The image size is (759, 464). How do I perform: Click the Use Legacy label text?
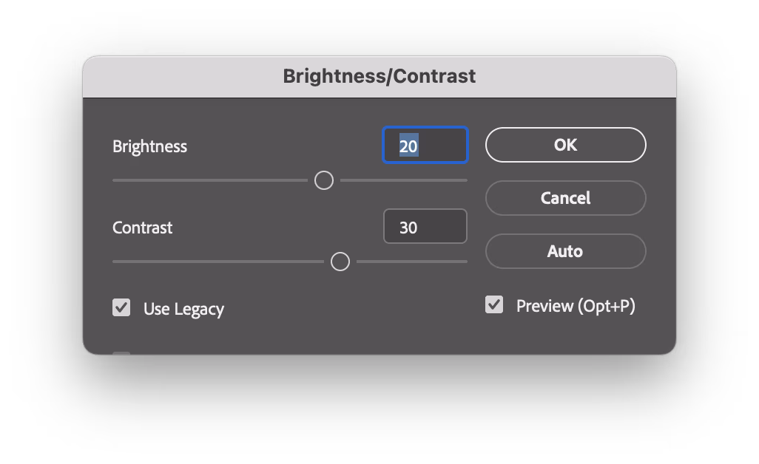[x=183, y=309]
